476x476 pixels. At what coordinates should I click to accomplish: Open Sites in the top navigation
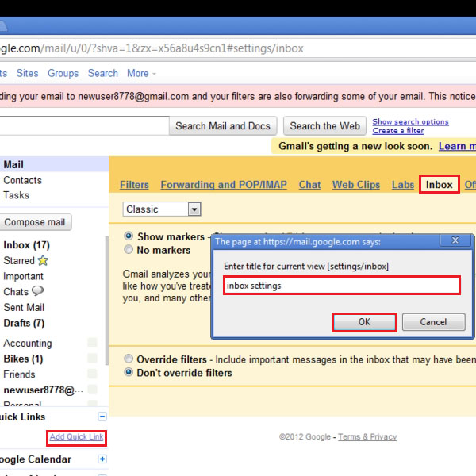[x=27, y=73]
